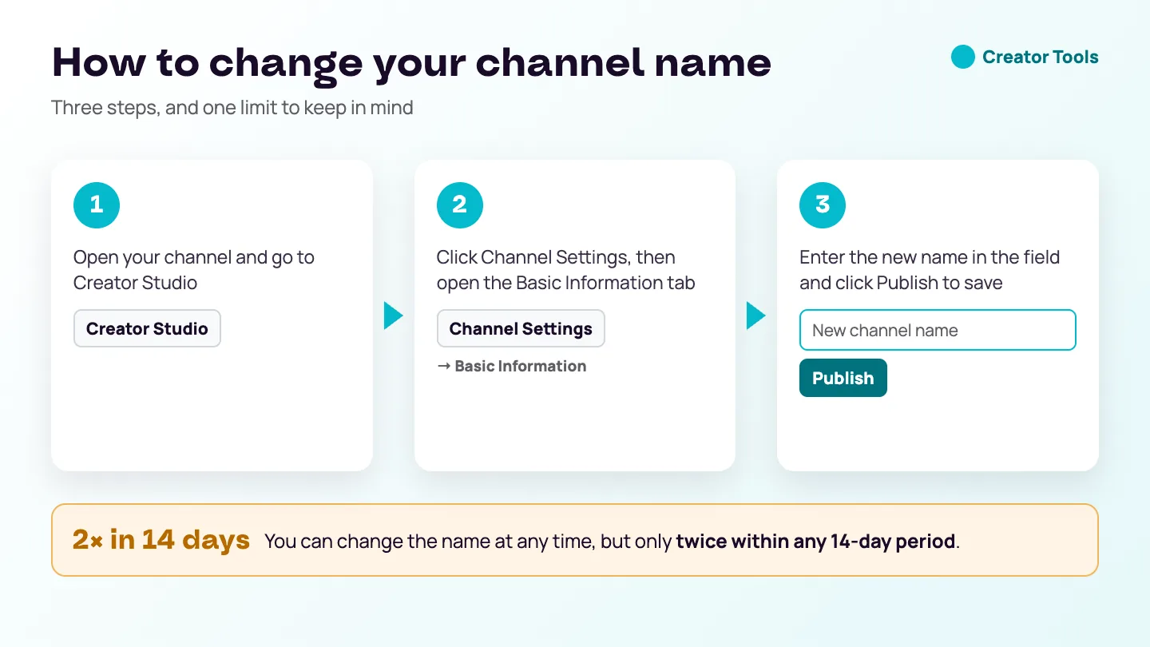
Task: Select the "2× in 14 days" label
Action: [x=161, y=540]
